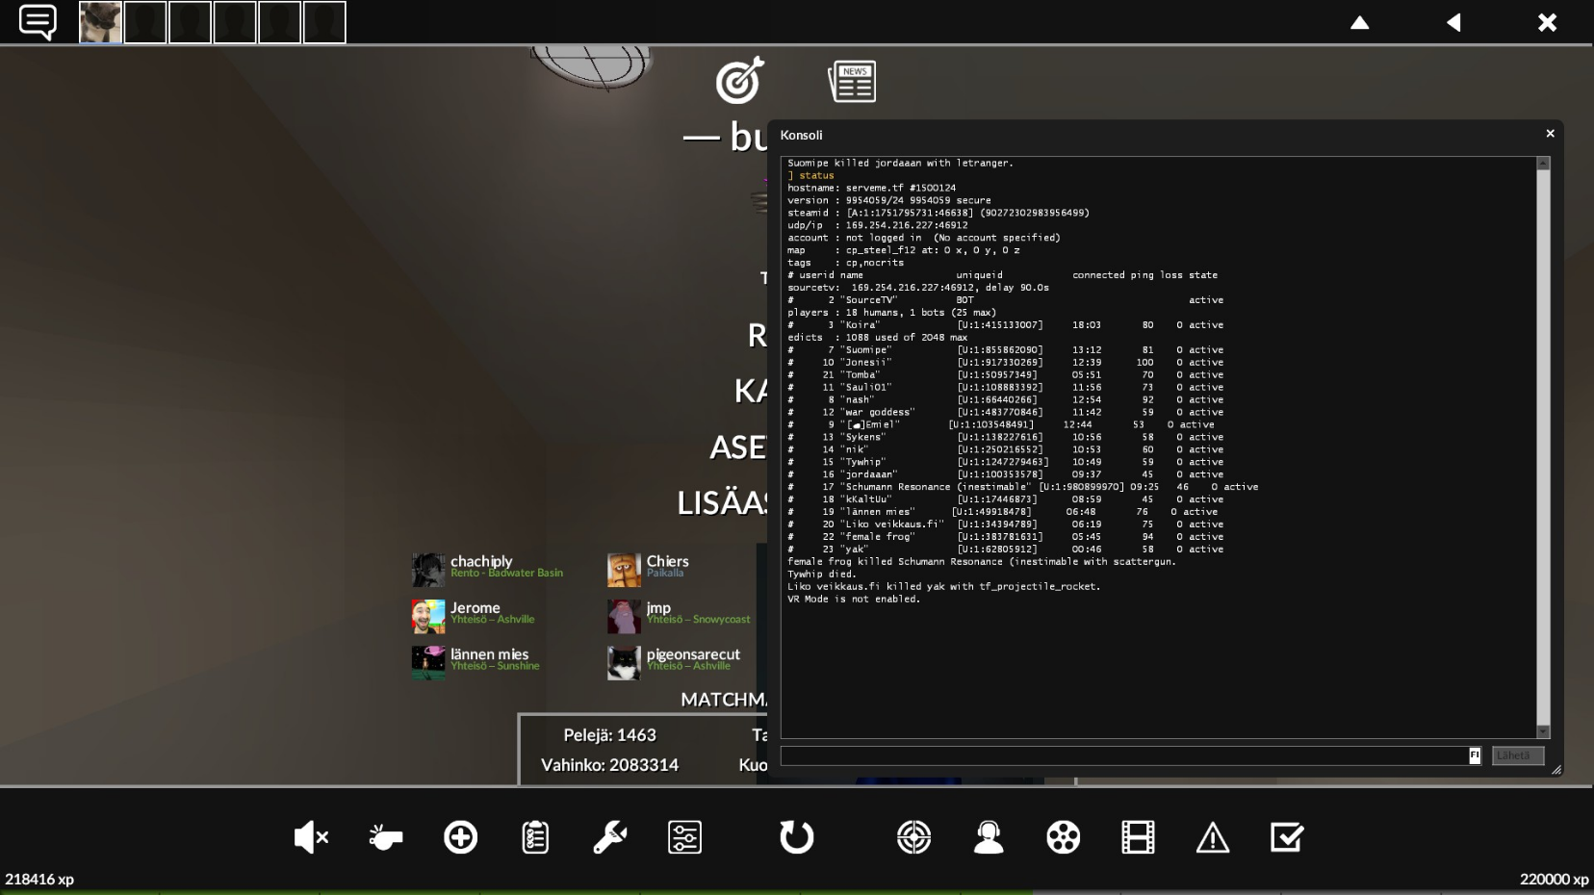
Task: Click the warning triangle icon
Action: [x=1213, y=838]
